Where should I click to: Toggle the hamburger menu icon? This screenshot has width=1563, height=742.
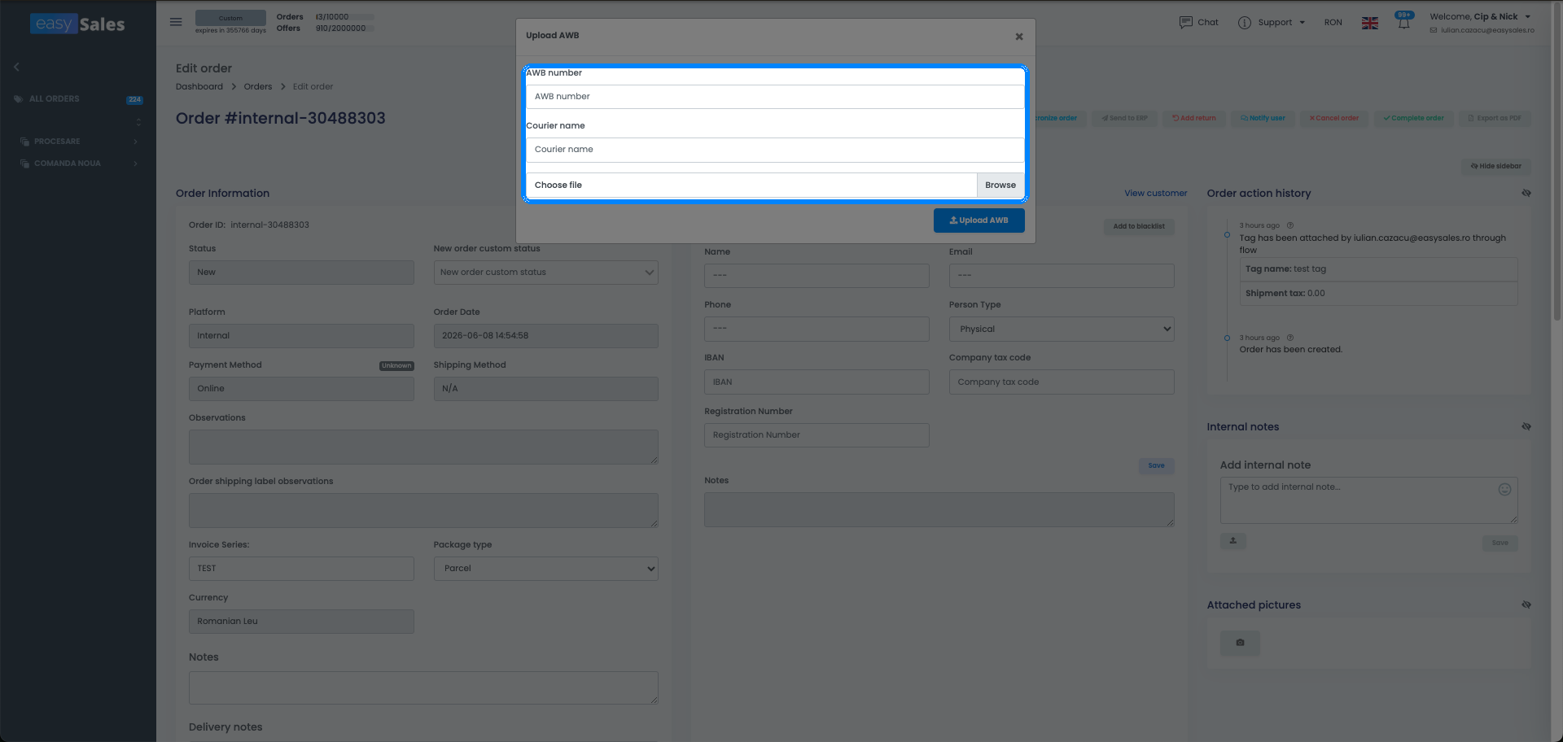176,22
